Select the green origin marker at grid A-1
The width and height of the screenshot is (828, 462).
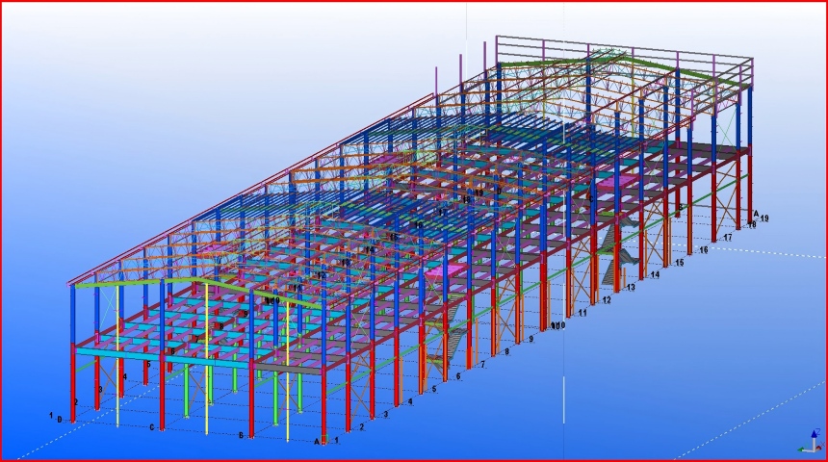pos(325,440)
